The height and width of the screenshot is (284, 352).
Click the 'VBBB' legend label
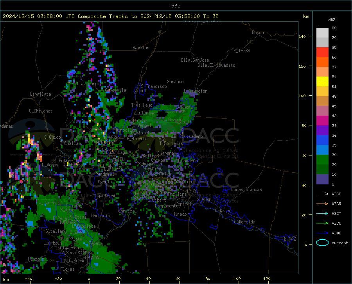pos(336,233)
